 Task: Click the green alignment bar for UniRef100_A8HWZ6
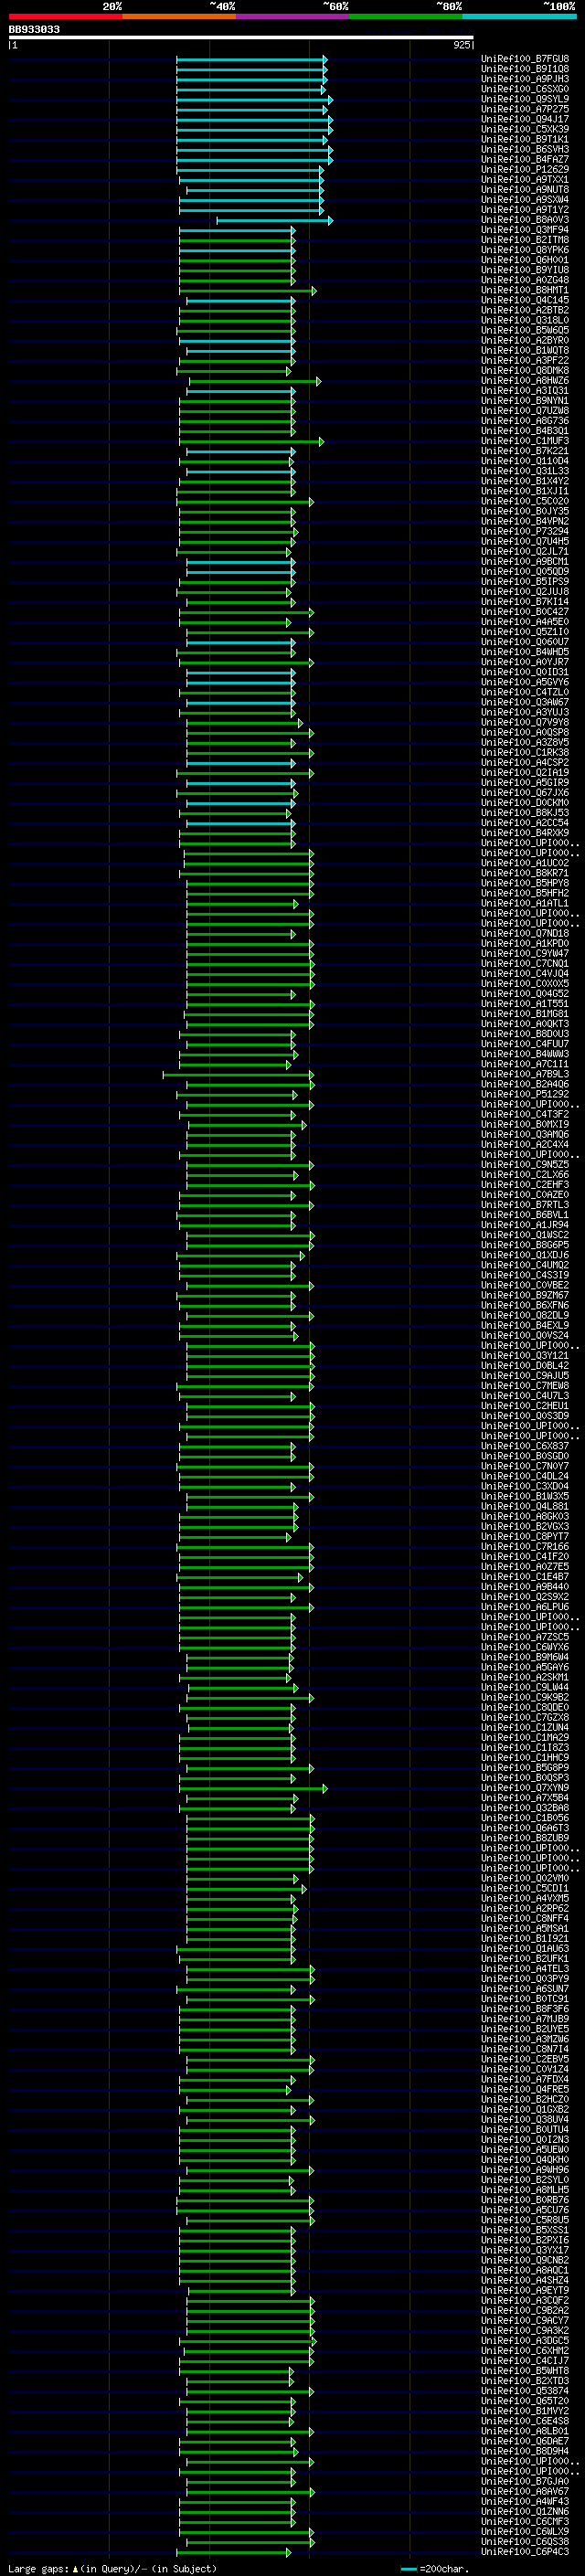click(255, 381)
